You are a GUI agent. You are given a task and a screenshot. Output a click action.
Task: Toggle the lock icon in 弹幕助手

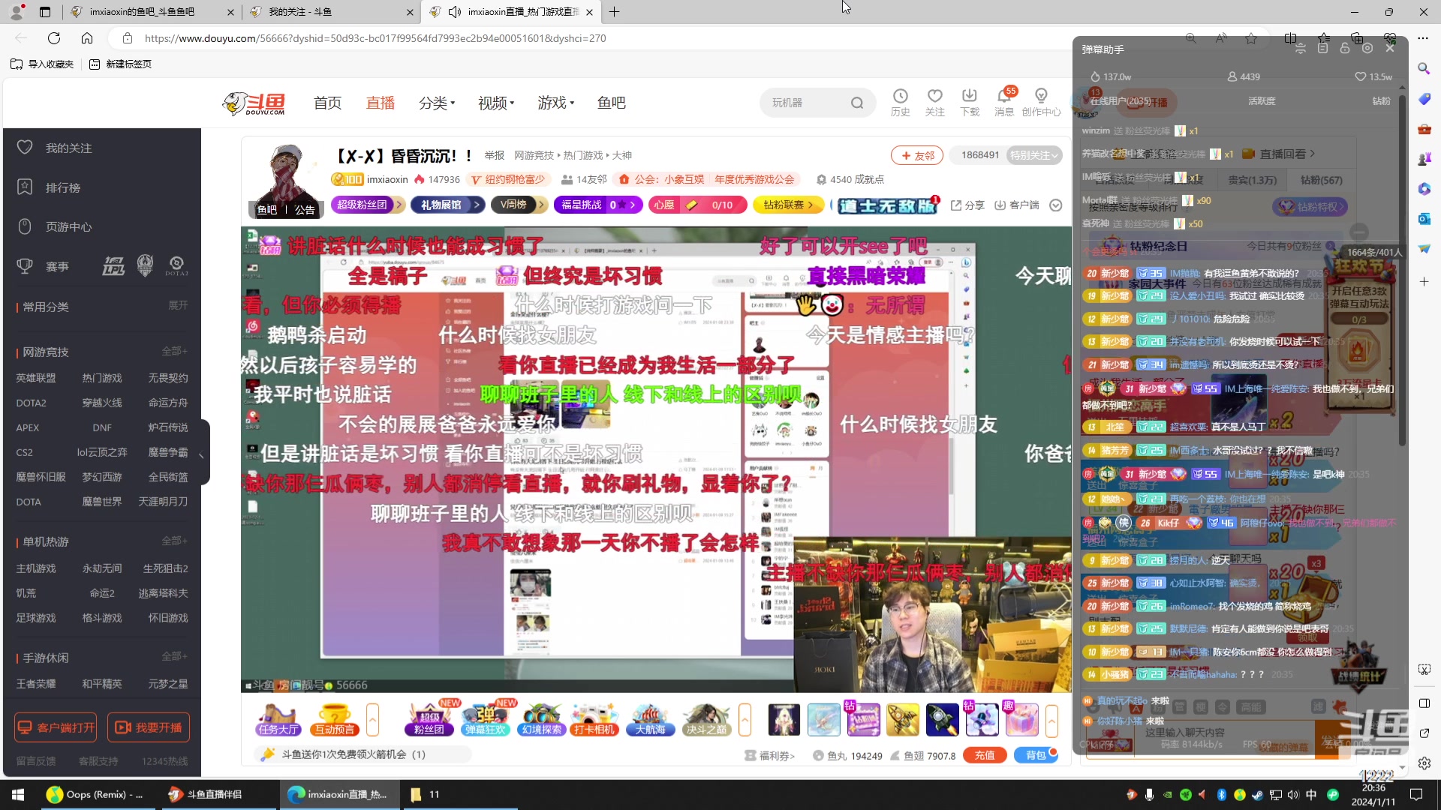click(1345, 48)
